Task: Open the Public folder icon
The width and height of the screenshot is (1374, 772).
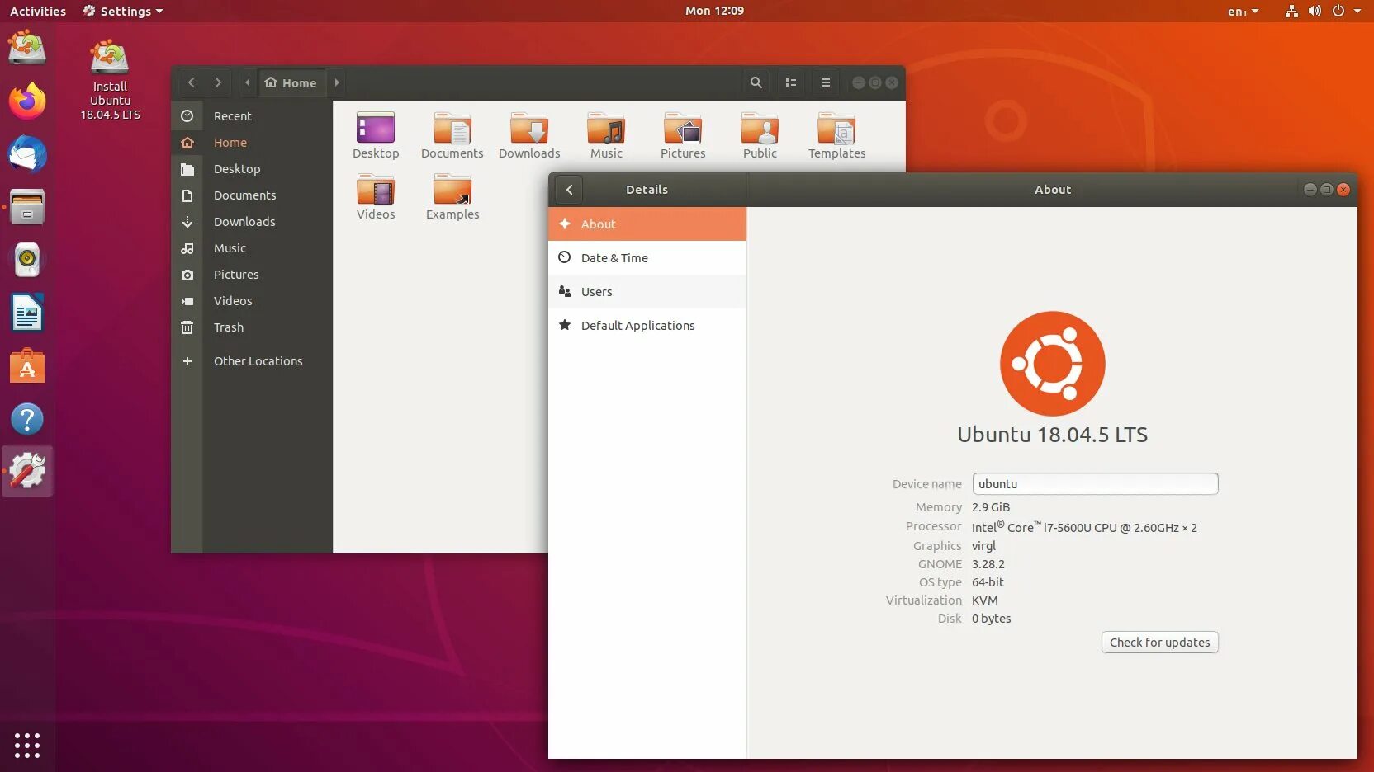Action: pyautogui.click(x=760, y=129)
